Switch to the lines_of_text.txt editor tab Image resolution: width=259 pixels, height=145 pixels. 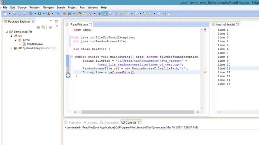pyautogui.click(x=225, y=25)
